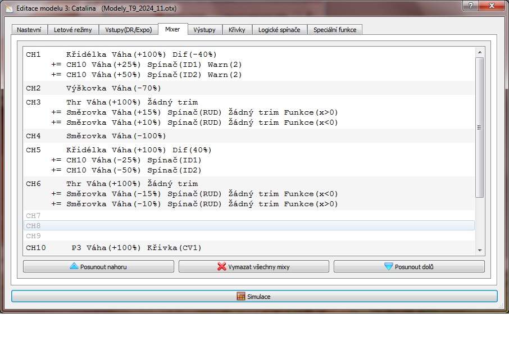The image size is (509, 345).
Task: Select the empty CH7 mixer row
Action: coord(249,215)
